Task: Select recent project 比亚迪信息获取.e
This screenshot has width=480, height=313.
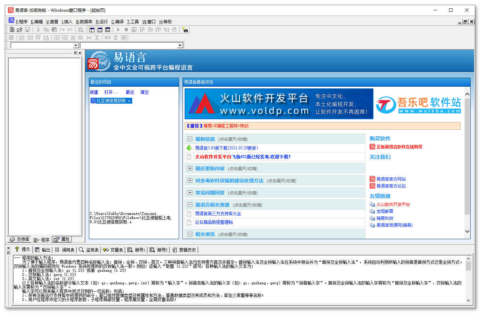Action: [x=111, y=101]
